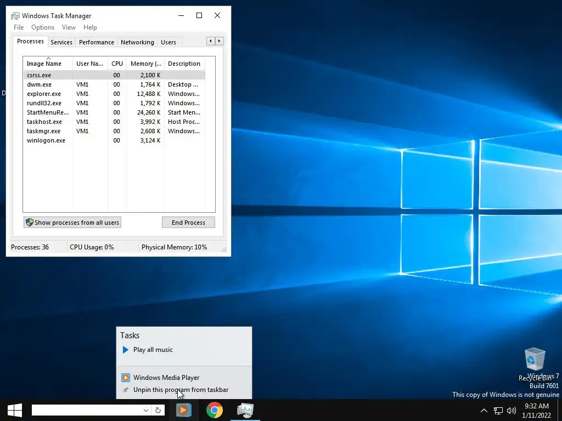562x421 pixels.
Task: Click the Host Proc... description cell
Action: pyautogui.click(x=184, y=122)
